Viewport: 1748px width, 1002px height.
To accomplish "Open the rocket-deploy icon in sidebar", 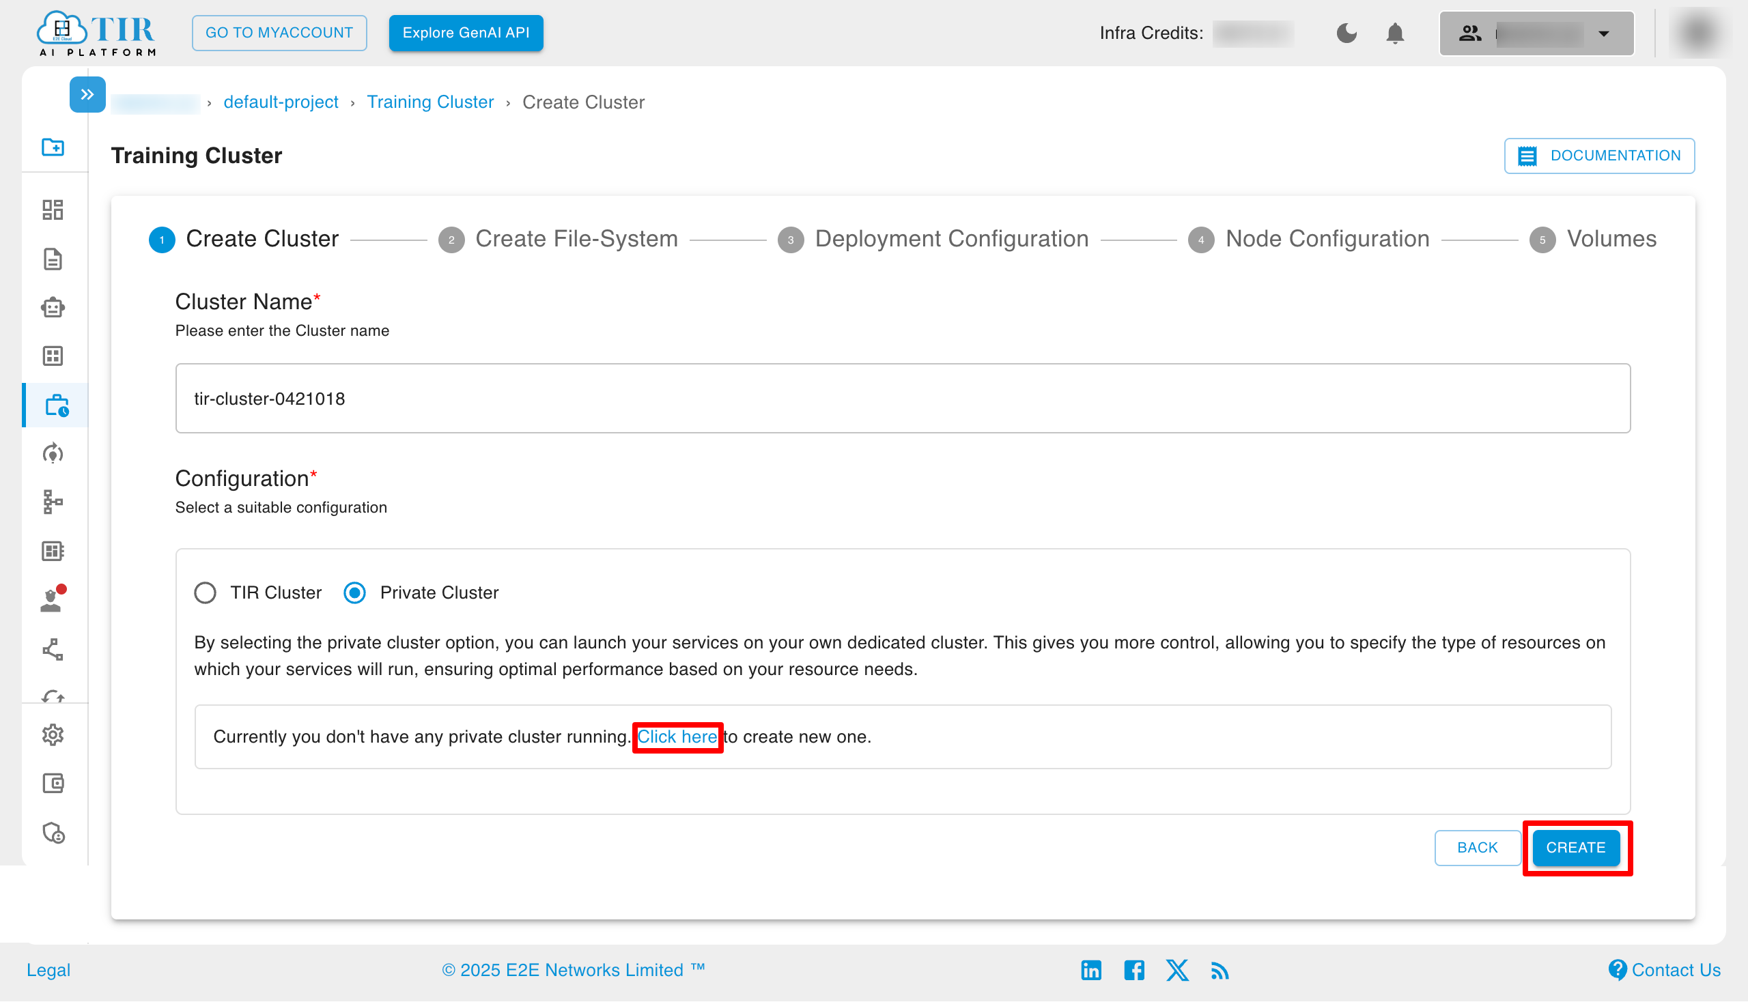I will point(53,453).
